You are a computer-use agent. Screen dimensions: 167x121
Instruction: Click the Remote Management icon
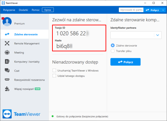point(7,43)
